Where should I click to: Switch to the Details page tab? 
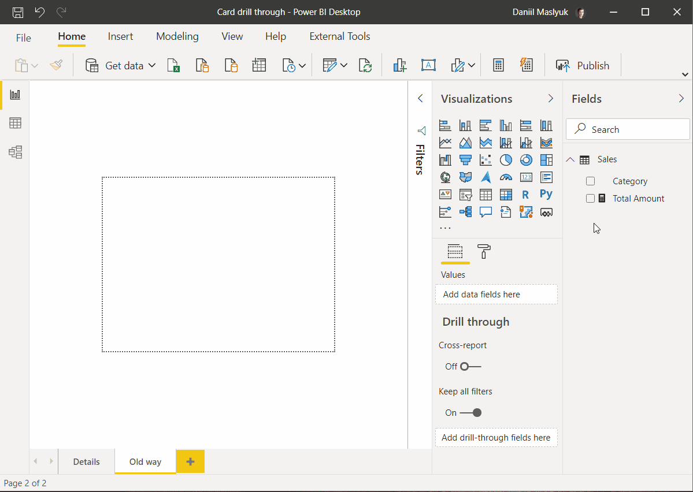(86, 461)
